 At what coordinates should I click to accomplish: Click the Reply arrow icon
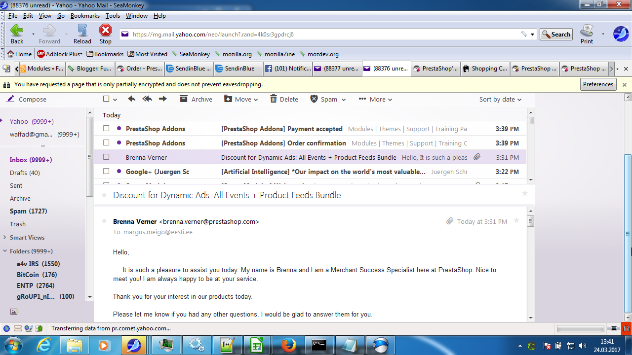tap(131, 99)
